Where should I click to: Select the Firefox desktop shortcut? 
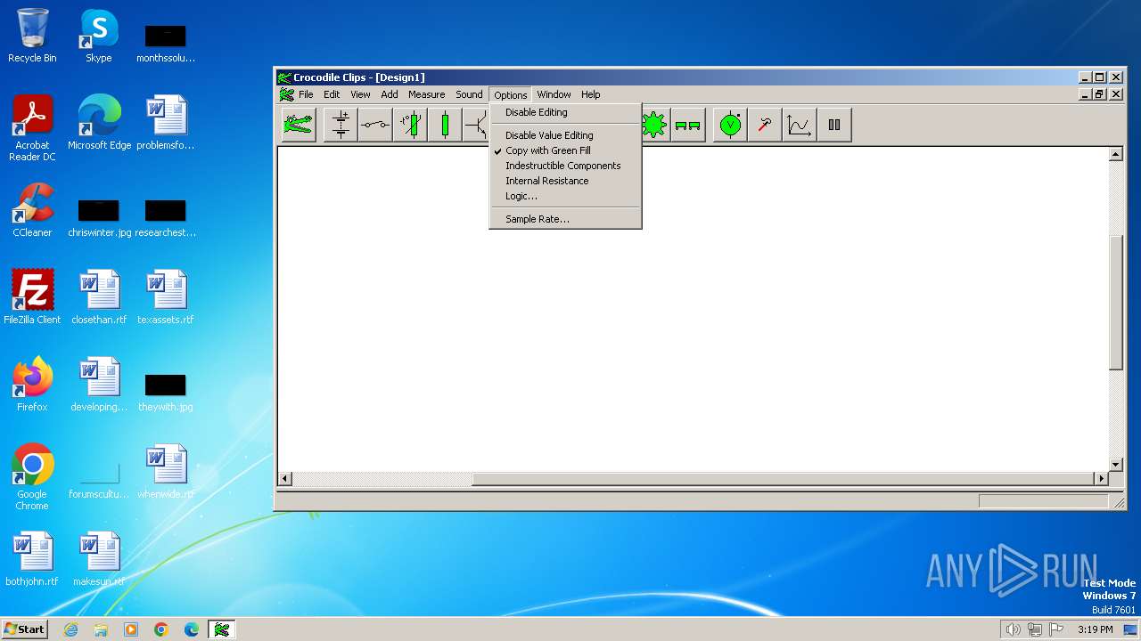pos(32,385)
